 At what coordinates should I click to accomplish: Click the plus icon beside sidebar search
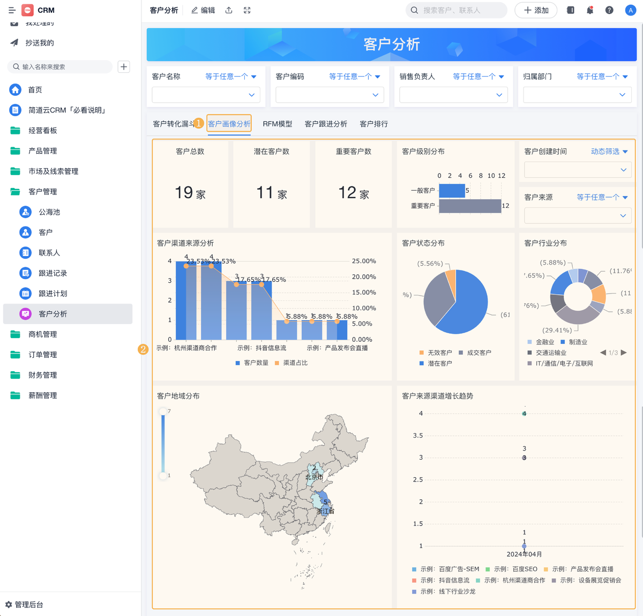point(124,67)
